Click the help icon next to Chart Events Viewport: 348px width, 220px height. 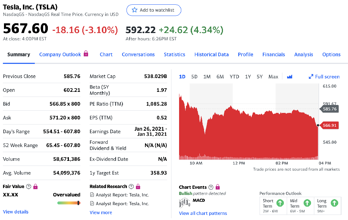coord(210,187)
